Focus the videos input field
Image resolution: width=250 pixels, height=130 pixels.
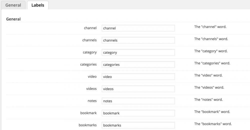(138, 89)
